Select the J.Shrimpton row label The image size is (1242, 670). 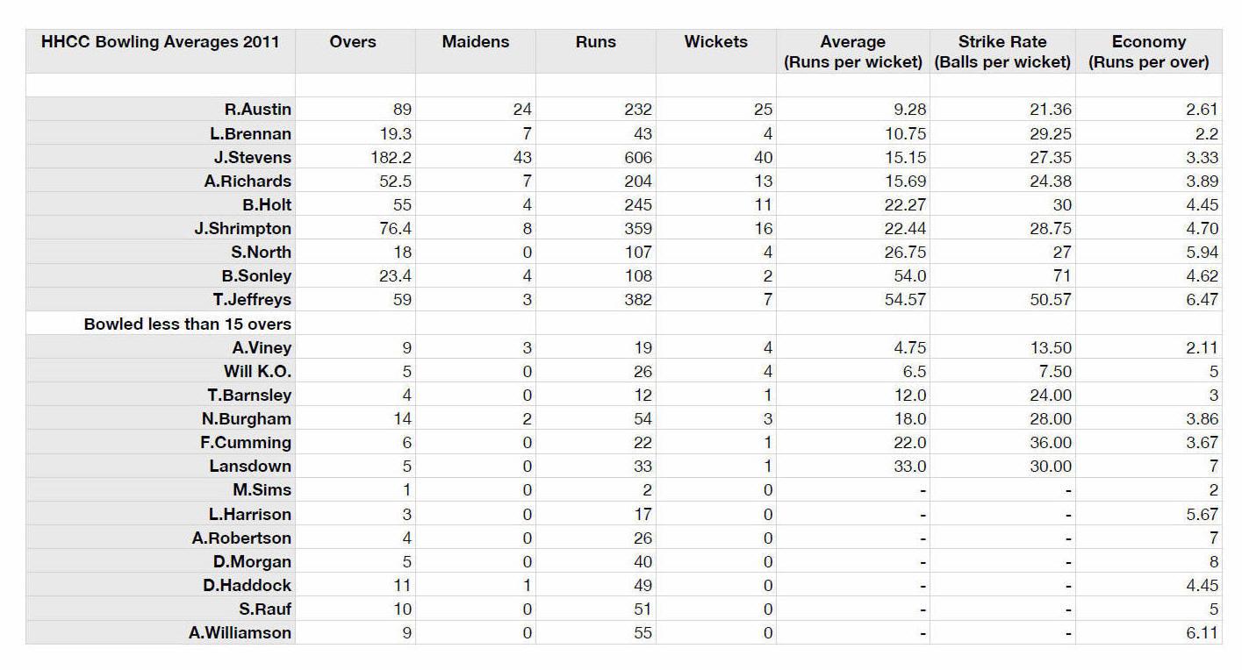click(161, 228)
